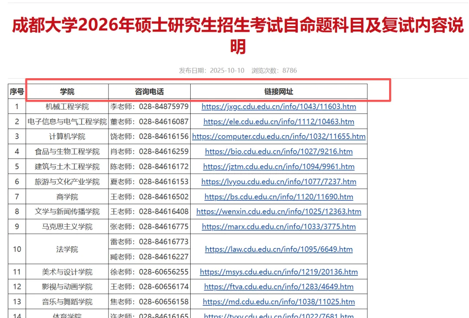
Task: Open the 机械工程学院 jxgc.cdu.edu.cn link
Action: [x=279, y=106]
